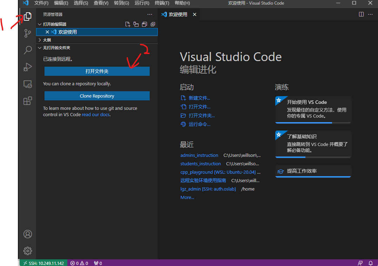Open recent cpp_playground WSL workspace
This screenshot has width=378, height=266.
click(218, 172)
